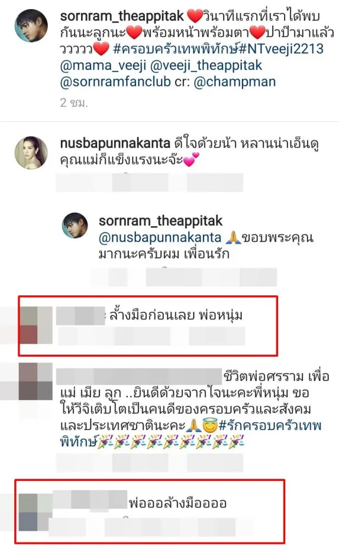The height and width of the screenshot is (549, 339).
Task: Open hashtag #NTveeji2213
Action: (281, 49)
